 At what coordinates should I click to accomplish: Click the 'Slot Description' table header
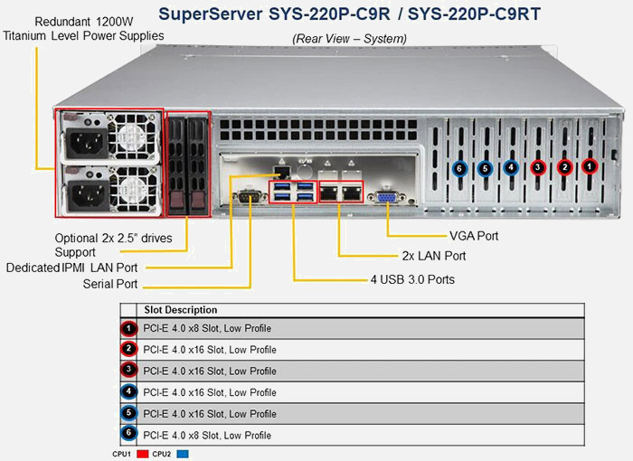[x=181, y=310]
